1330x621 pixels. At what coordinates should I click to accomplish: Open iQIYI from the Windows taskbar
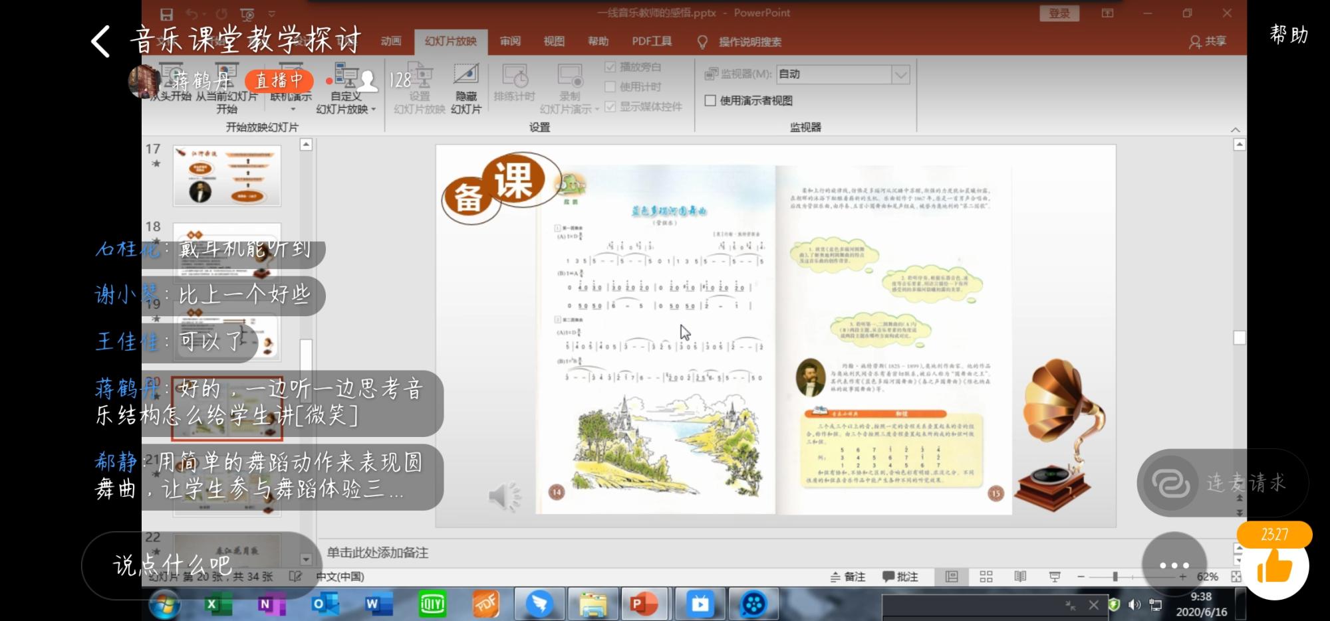[x=432, y=604]
